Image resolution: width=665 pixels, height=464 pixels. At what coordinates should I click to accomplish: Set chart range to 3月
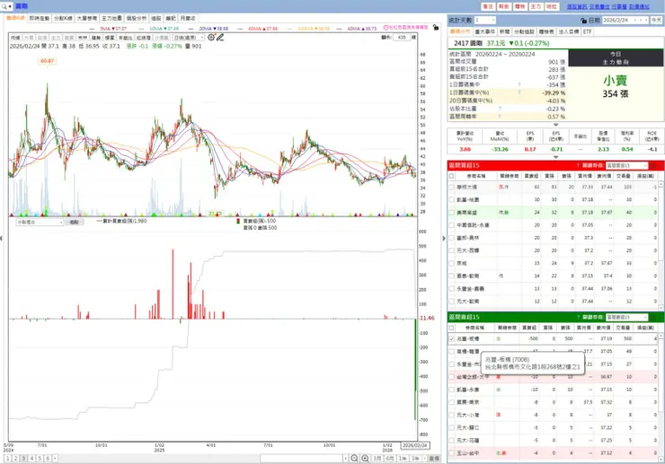377,459
